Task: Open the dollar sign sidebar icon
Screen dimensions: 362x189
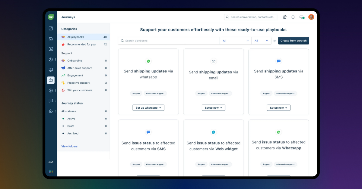Action: pos(51,90)
